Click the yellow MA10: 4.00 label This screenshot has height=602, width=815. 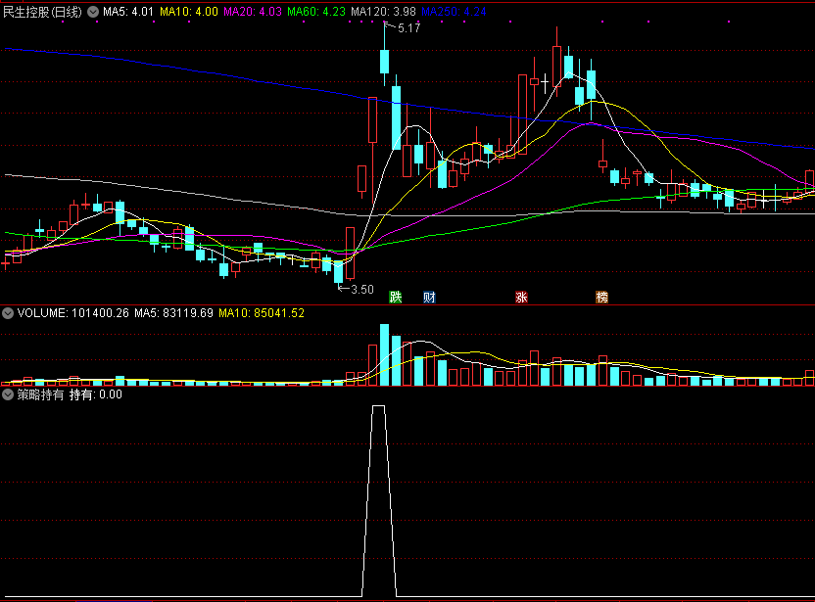pos(189,12)
